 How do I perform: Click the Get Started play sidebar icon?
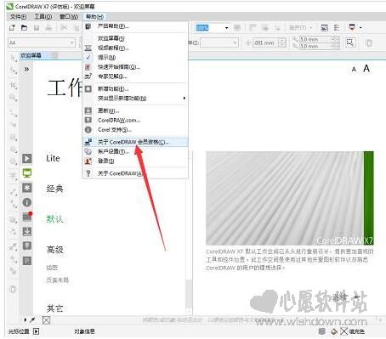point(27,158)
